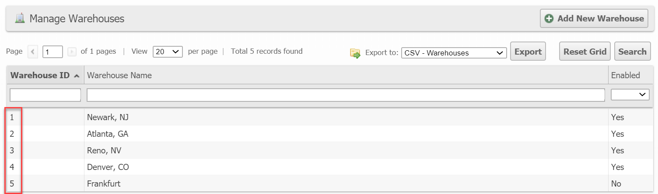
Task: Click the page number input field
Action: [x=52, y=52]
